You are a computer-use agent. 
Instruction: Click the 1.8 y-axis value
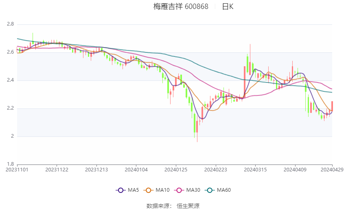tap(10, 164)
